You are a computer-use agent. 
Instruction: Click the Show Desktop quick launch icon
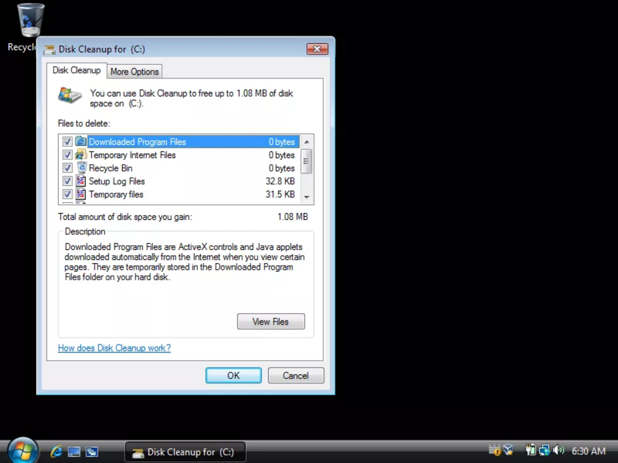[x=74, y=452]
